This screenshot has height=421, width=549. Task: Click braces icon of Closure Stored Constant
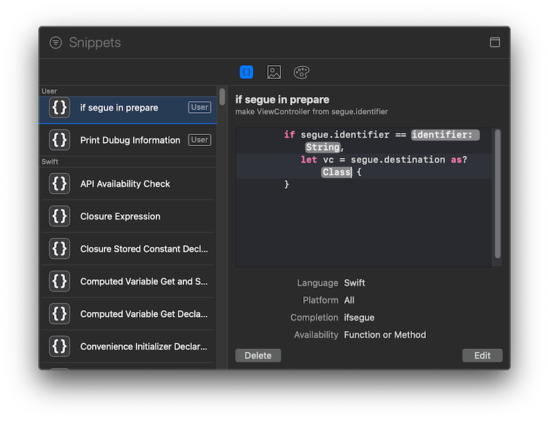[60, 249]
